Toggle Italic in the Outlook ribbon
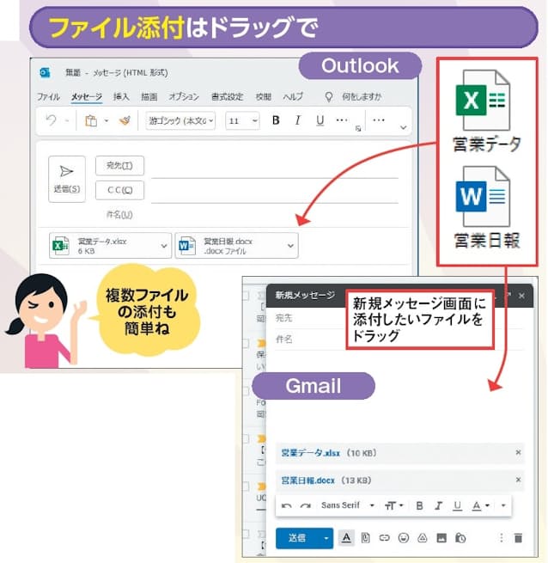 click(297, 120)
